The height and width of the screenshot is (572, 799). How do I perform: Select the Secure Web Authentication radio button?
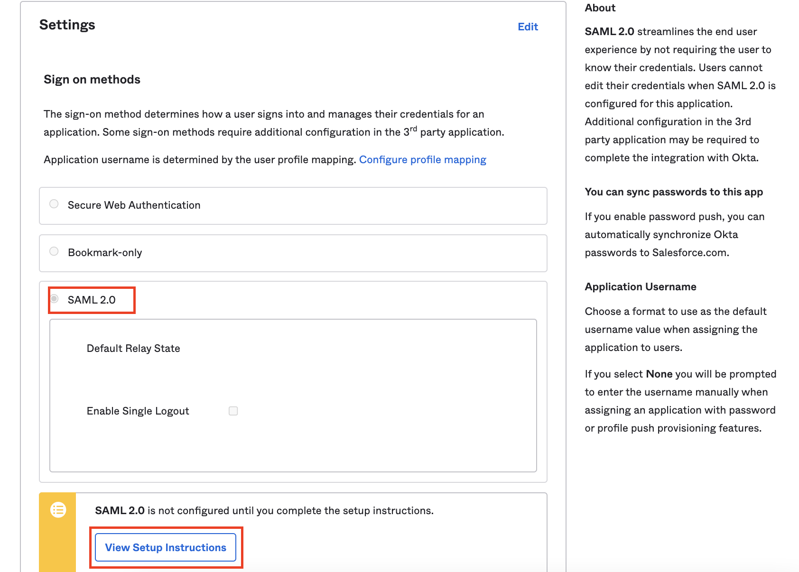tap(54, 204)
